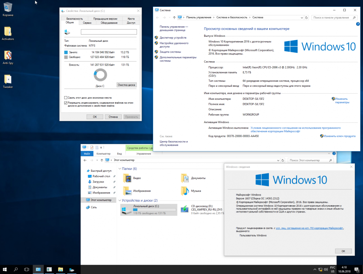This screenshot has width=363, height=274.
Task: Collapse the Folders (6) group
Action: tap(120, 169)
